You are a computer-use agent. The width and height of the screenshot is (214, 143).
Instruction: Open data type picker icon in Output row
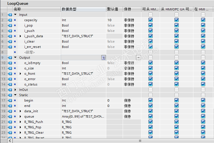pyautogui.click(x=103, y=58)
